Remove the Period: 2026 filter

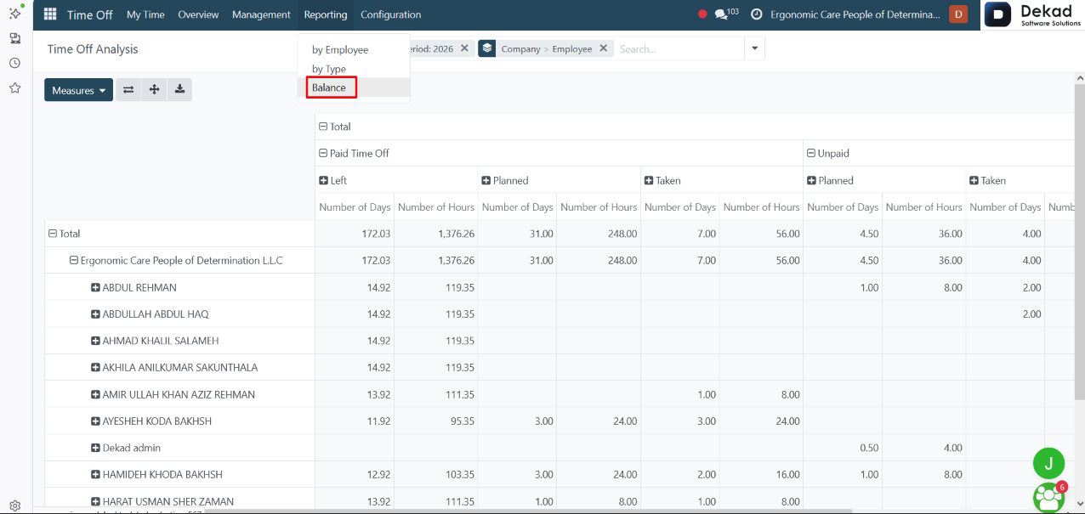pyautogui.click(x=464, y=48)
